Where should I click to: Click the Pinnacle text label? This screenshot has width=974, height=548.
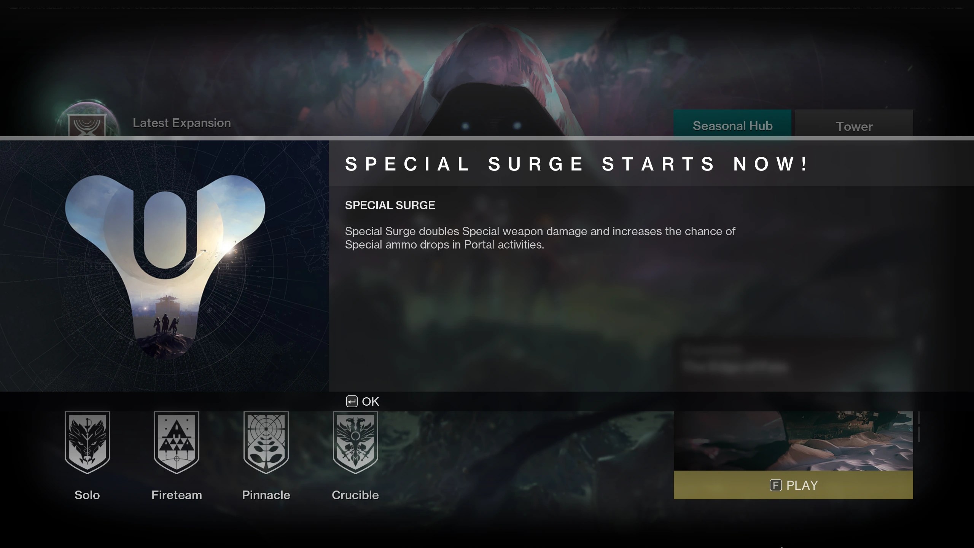pos(266,495)
